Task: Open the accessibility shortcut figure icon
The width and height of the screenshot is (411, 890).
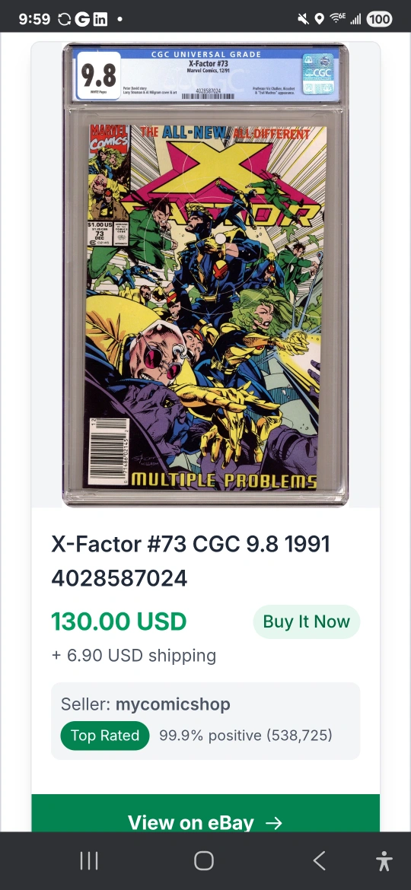Action: tap(384, 861)
